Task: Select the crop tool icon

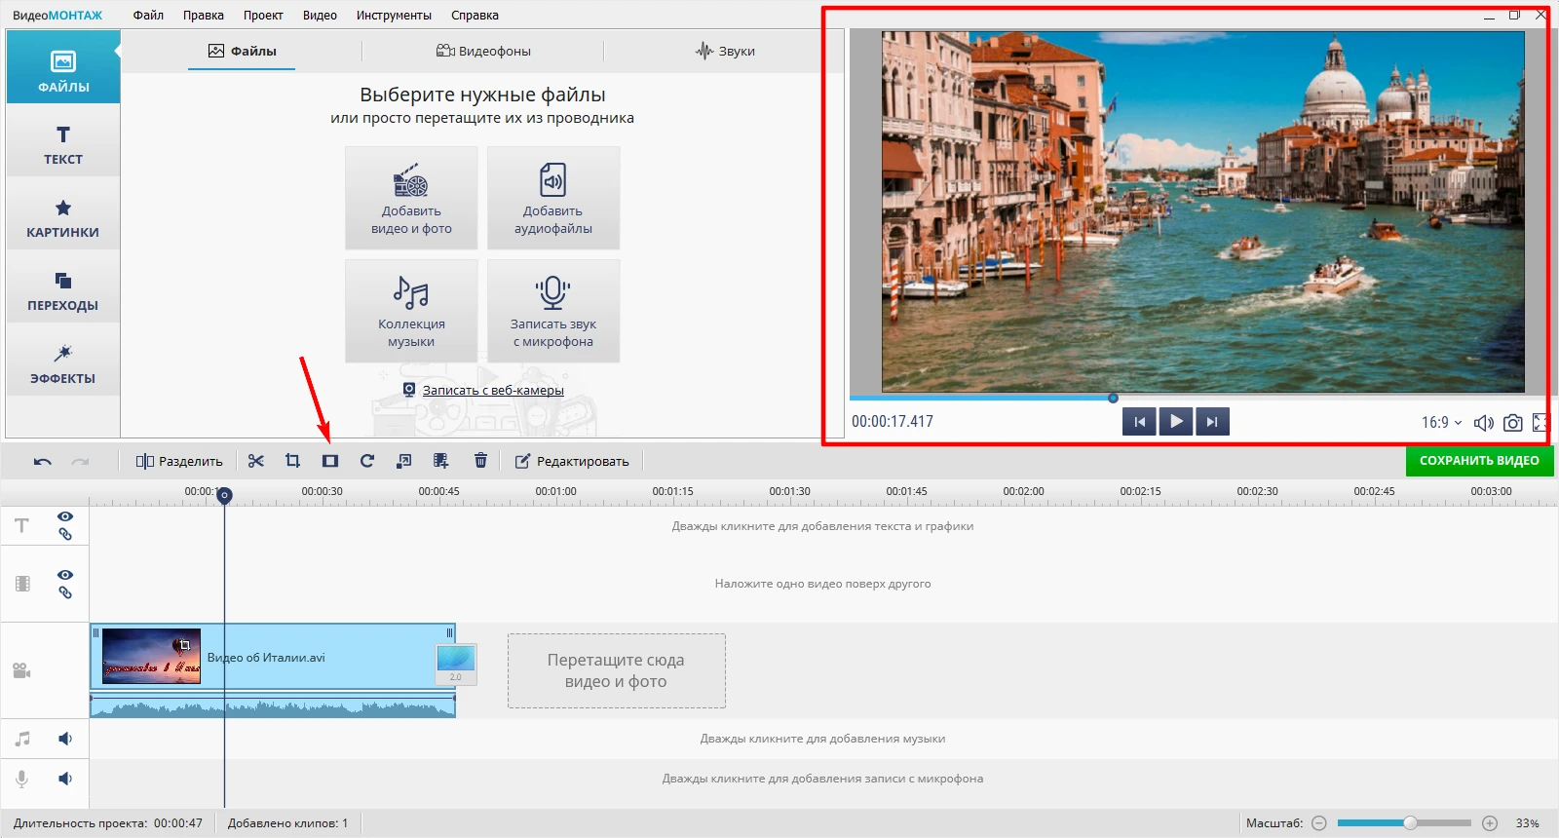Action: pyautogui.click(x=292, y=461)
